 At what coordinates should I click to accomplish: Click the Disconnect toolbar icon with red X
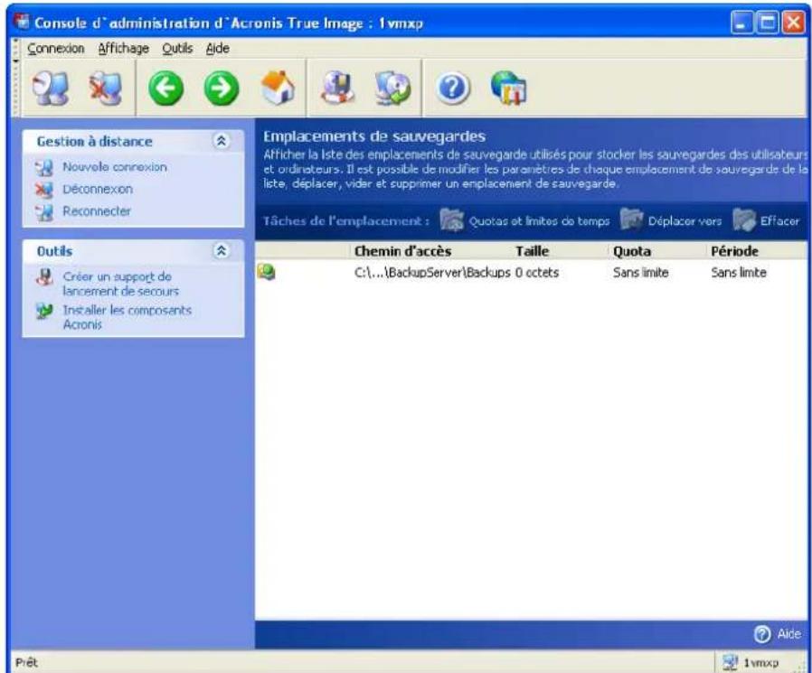[106, 89]
